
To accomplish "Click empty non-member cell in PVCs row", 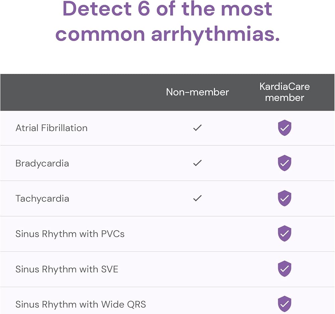I will [197, 234].
